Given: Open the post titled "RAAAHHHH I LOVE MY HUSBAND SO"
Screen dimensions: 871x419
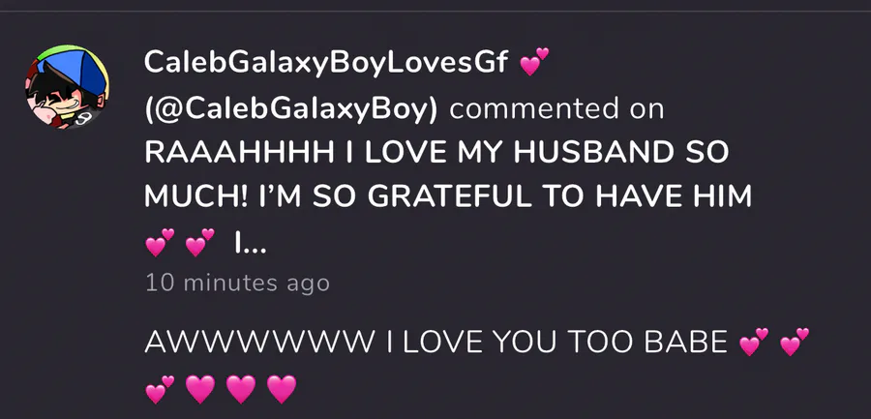Looking at the screenshot, I should [436, 152].
